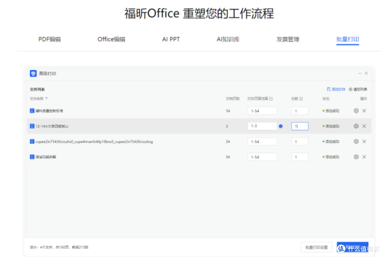Select the 12-14年大学四级核心 file name
The width and height of the screenshot is (383, 257).
(52, 126)
